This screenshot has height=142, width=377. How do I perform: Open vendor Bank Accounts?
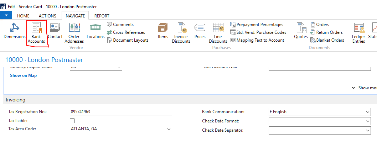tap(36, 33)
